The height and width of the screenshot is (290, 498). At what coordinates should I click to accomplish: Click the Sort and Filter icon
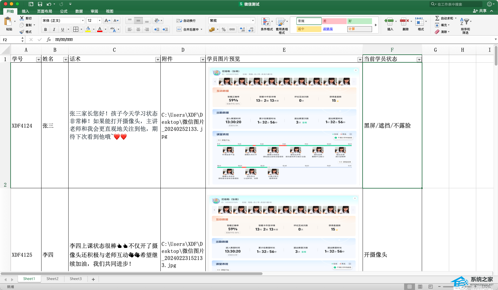[x=465, y=22]
